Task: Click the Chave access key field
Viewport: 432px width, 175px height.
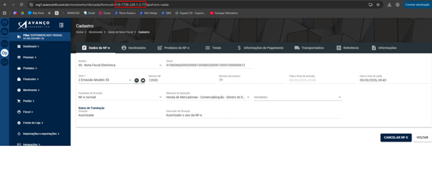Action: 210,65
